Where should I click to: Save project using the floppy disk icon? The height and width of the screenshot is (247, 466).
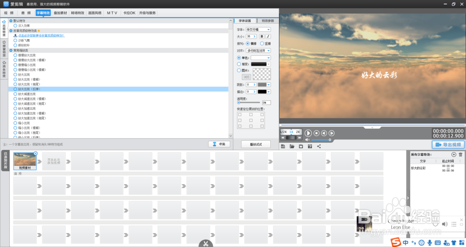[301, 146]
